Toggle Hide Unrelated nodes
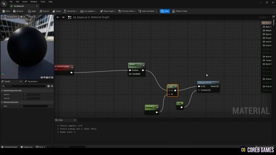Image resolution: width=276 pixels, height=155 pixels. pyautogui.click(x=146, y=11)
